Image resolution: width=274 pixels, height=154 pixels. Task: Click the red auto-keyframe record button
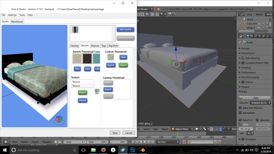[x=184, y=142]
